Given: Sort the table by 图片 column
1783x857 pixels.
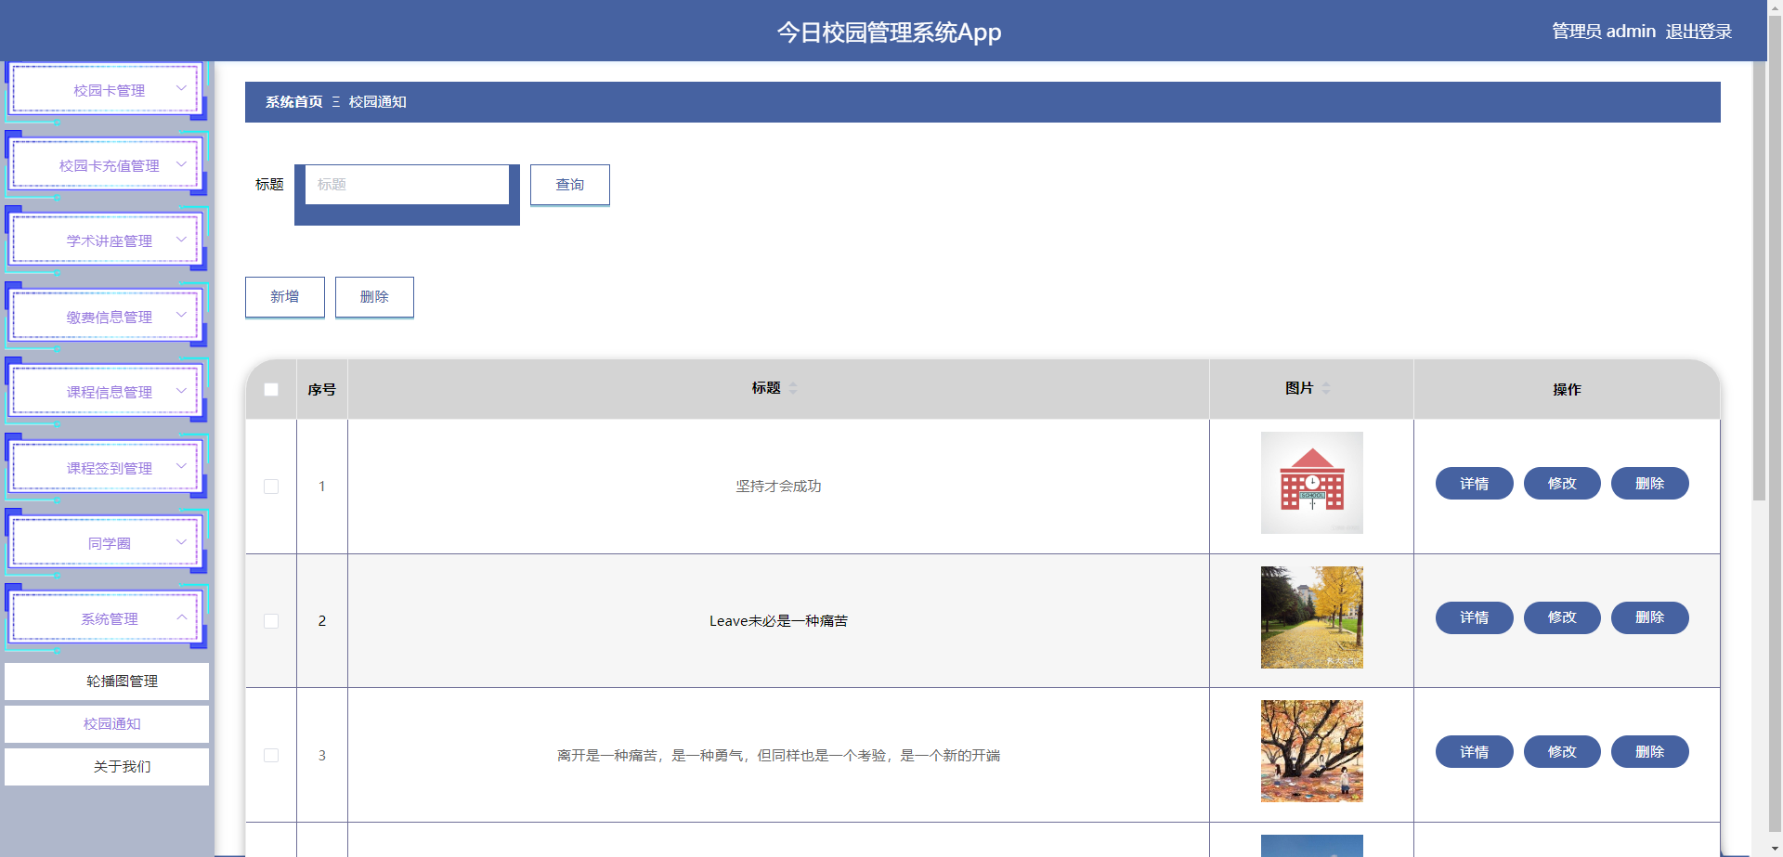Looking at the screenshot, I should 1328,388.
